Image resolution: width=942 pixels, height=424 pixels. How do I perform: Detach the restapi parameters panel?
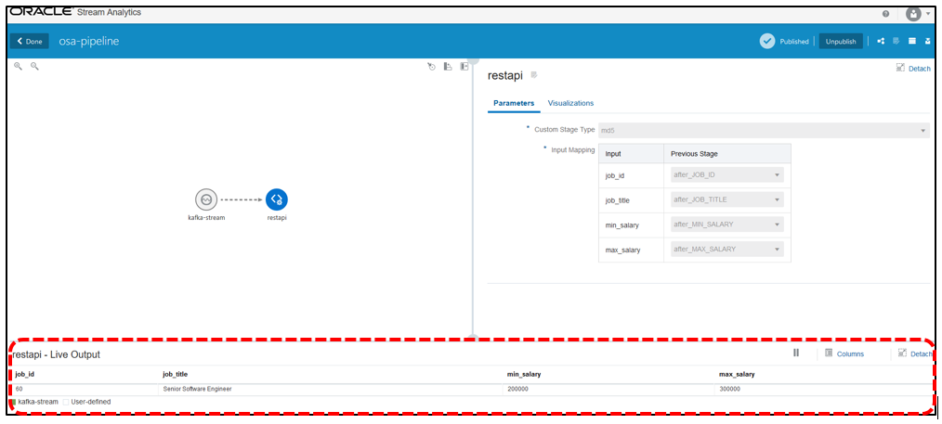913,69
